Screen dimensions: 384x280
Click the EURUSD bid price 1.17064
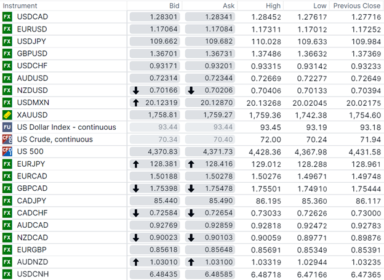point(154,29)
